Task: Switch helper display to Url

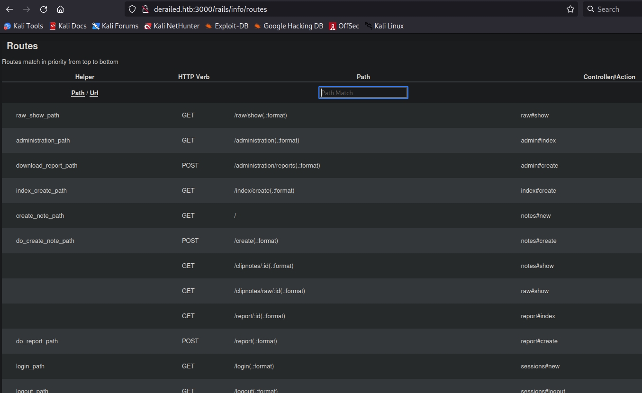Action: [94, 93]
